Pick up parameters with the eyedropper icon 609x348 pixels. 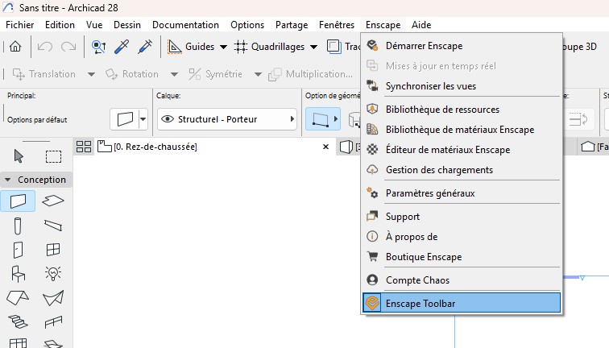[x=122, y=47]
